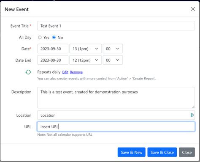Click the 'Repeats daily' text
The image size is (200, 162).
point(49,72)
